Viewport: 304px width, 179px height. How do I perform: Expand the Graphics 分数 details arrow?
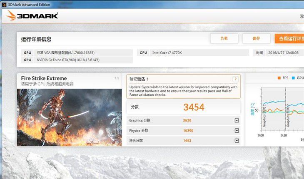tap(237, 120)
